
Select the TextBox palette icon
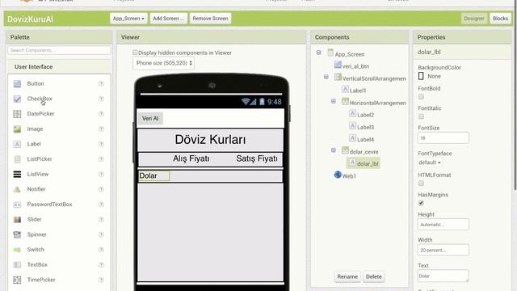click(x=17, y=264)
